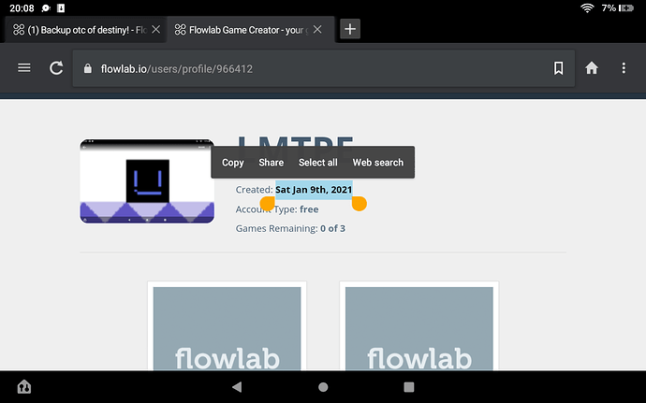The width and height of the screenshot is (646, 403).
Task: Open the profile avatar game image
Action: [x=147, y=181]
